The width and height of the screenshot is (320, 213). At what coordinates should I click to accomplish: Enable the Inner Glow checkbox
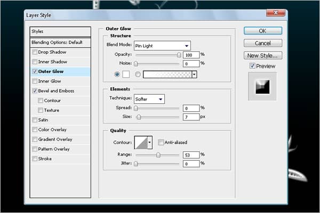pyautogui.click(x=35, y=81)
